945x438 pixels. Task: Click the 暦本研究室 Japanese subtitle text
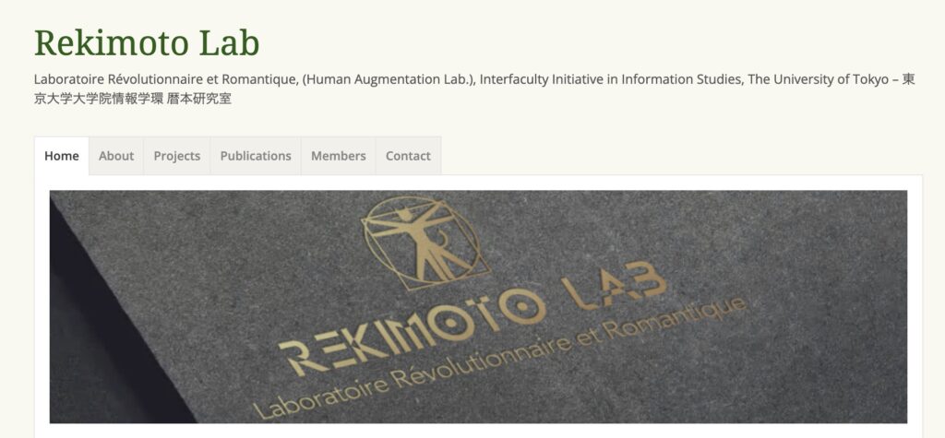coord(199,99)
